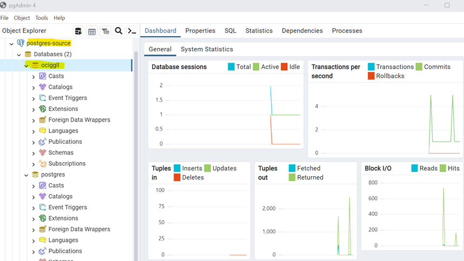Open the Search Objects magnifier icon
The height and width of the screenshot is (261, 464).
(x=118, y=31)
